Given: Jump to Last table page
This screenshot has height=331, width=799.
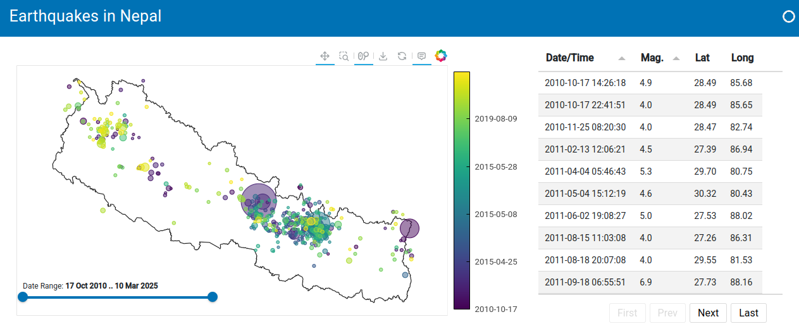Looking at the screenshot, I should click(748, 313).
